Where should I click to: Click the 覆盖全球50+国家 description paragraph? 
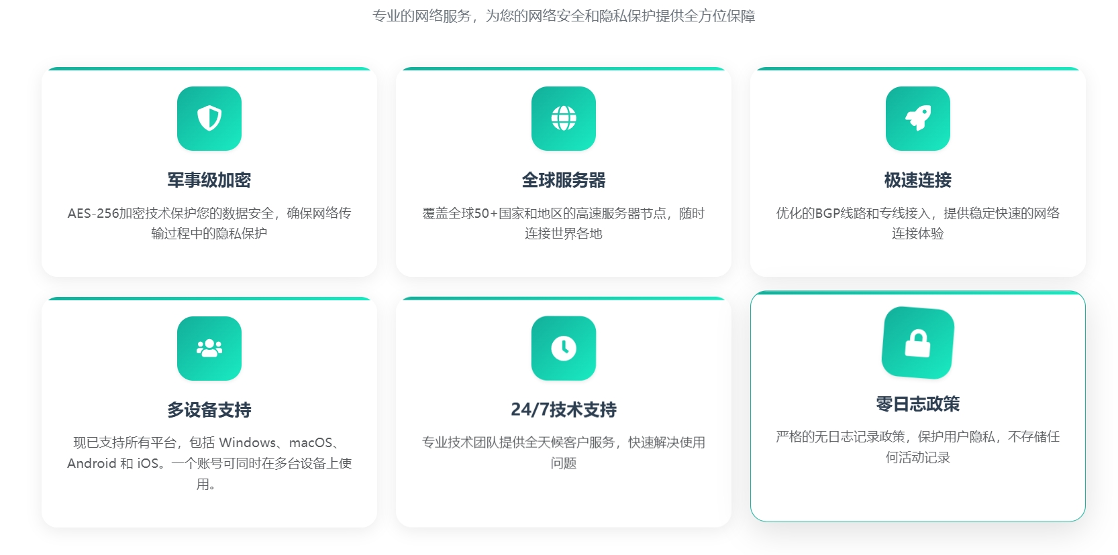[564, 223]
